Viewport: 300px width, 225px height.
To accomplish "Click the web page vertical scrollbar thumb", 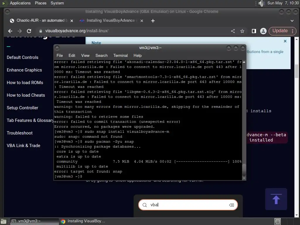I will point(296,71).
